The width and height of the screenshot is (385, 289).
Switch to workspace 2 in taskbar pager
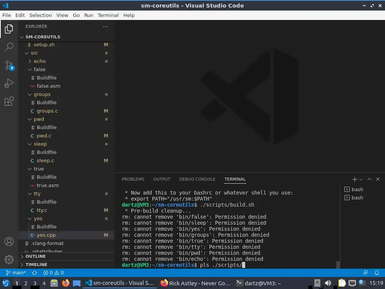coord(26,283)
